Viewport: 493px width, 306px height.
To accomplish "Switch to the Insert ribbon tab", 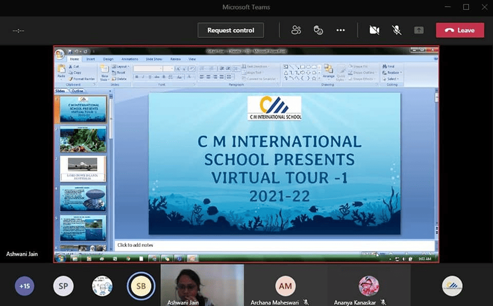I will coord(91,59).
